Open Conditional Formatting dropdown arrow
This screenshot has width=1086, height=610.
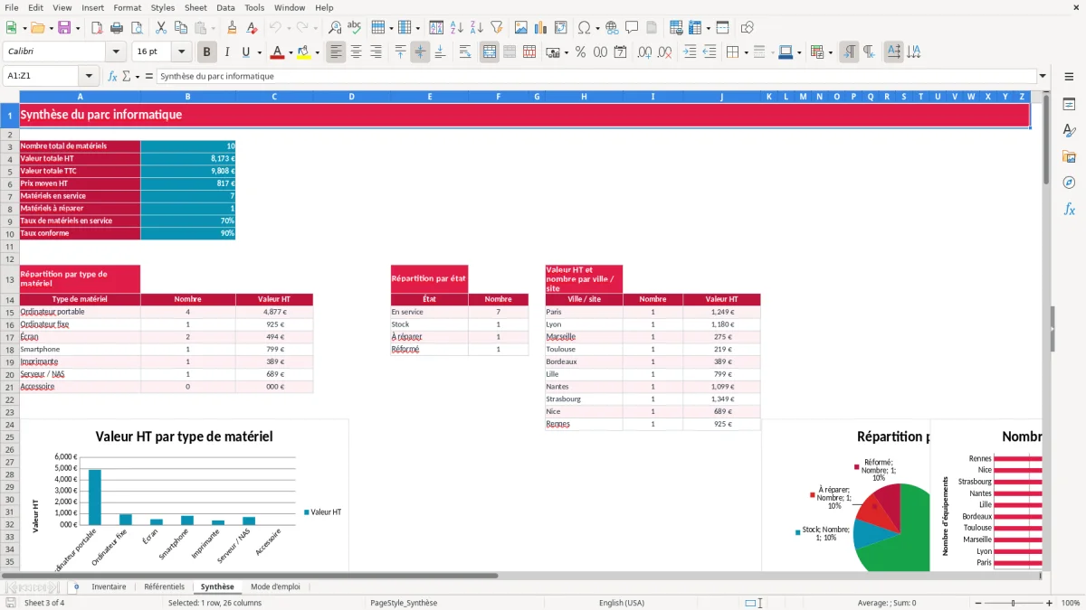pos(831,52)
